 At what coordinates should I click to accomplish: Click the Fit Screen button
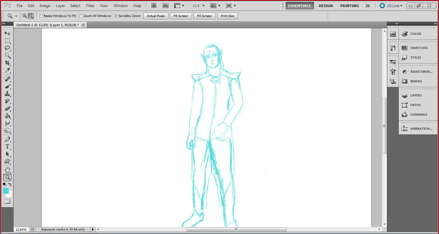point(181,16)
